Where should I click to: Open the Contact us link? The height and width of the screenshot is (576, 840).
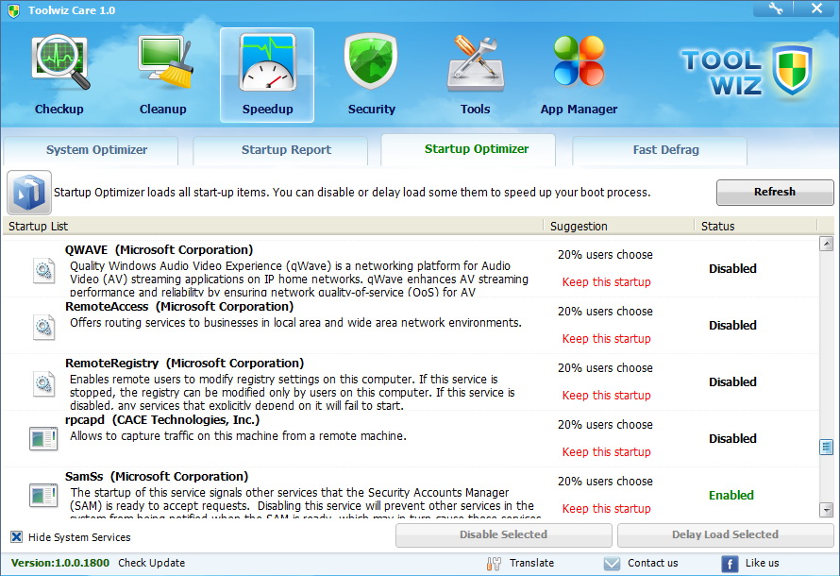coord(652,563)
